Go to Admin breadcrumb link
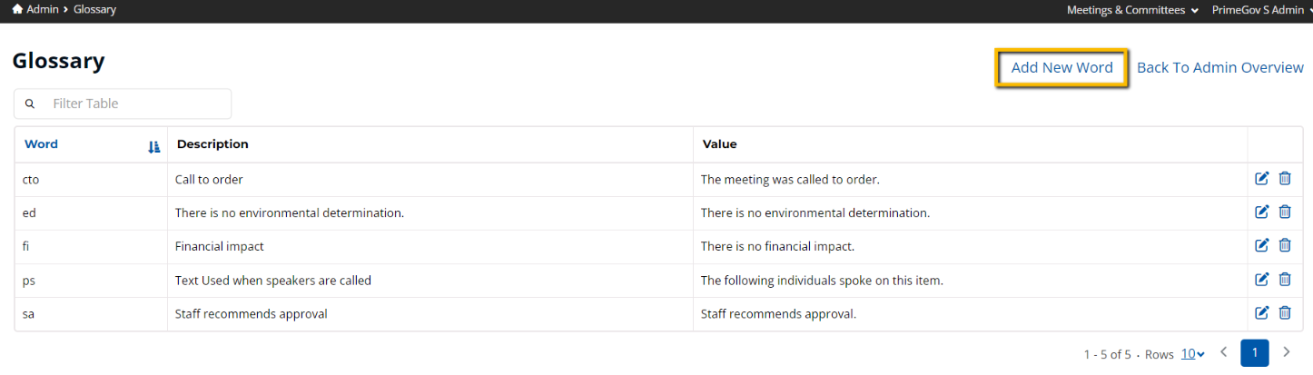Screen dimensions: 1313x375 coord(43,9)
